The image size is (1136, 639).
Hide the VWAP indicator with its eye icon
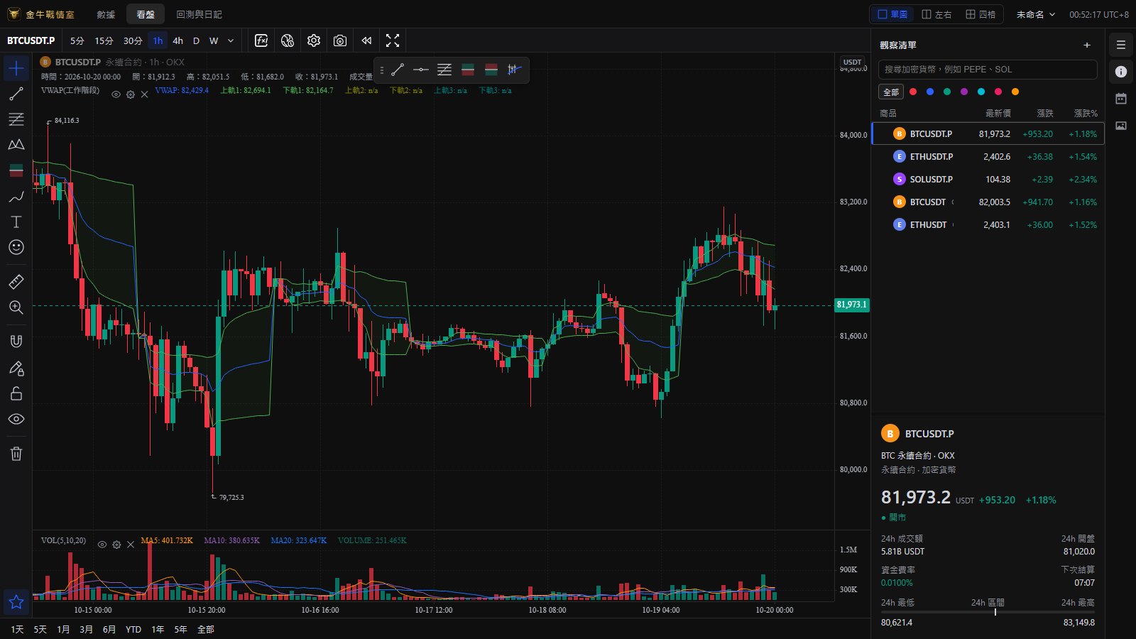tap(116, 94)
